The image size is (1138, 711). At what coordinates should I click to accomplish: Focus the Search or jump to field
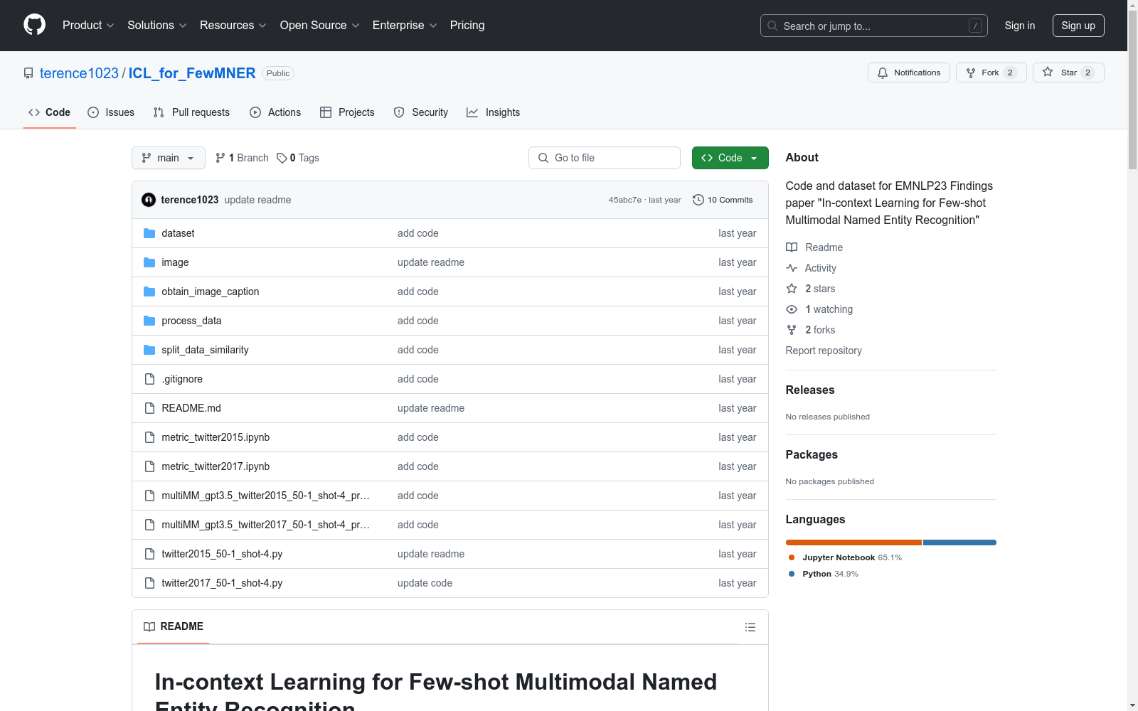874,26
